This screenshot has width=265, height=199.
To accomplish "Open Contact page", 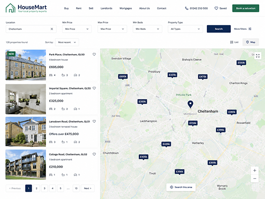I will coord(161,9).
